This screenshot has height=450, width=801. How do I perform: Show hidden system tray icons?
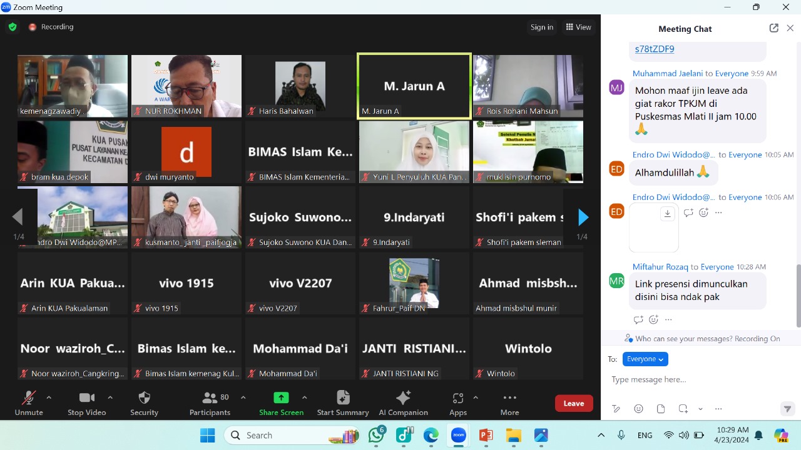click(601, 435)
